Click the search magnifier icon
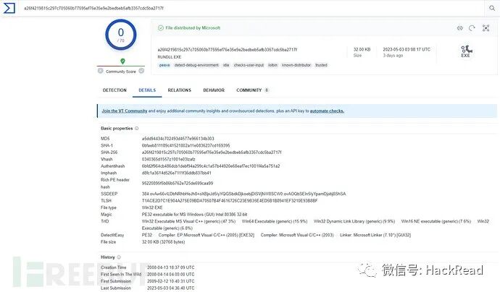This screenshot has width=500, height=292. [x=492, y=8]
